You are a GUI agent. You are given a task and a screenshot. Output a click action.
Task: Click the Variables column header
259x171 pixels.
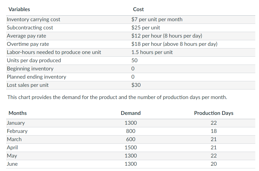(x=19, y=10)
